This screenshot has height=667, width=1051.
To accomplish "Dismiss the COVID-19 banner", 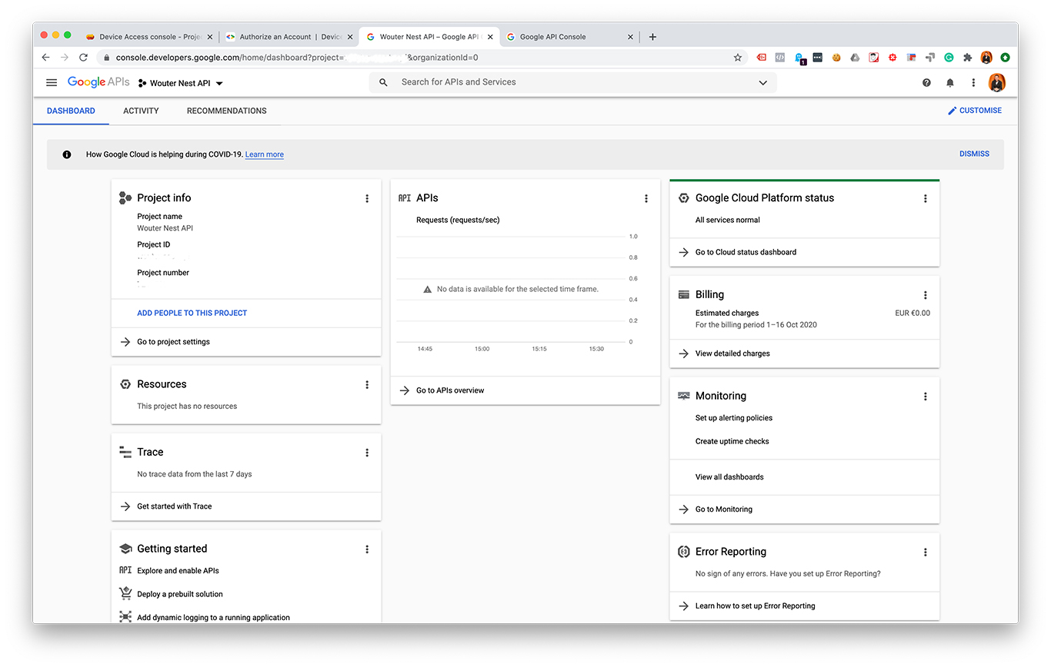I will 974,154.
